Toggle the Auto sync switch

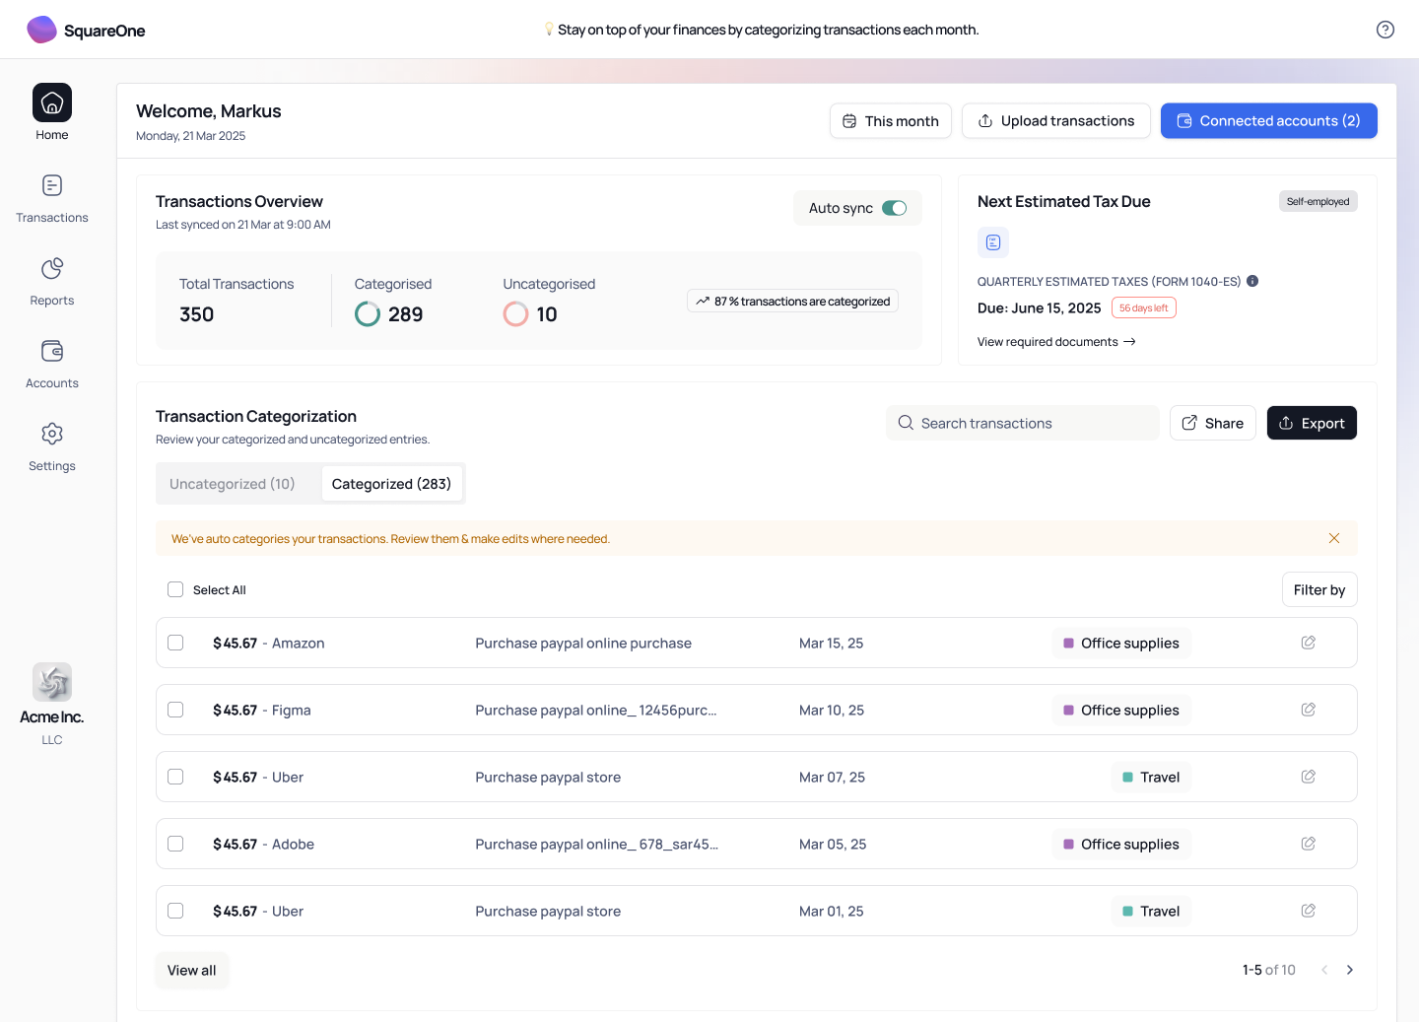coord(894,208)
